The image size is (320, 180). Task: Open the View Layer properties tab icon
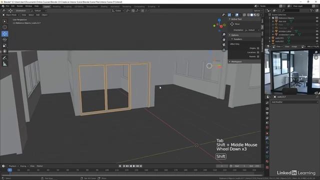pyautogui.click(x=267, y=118)
